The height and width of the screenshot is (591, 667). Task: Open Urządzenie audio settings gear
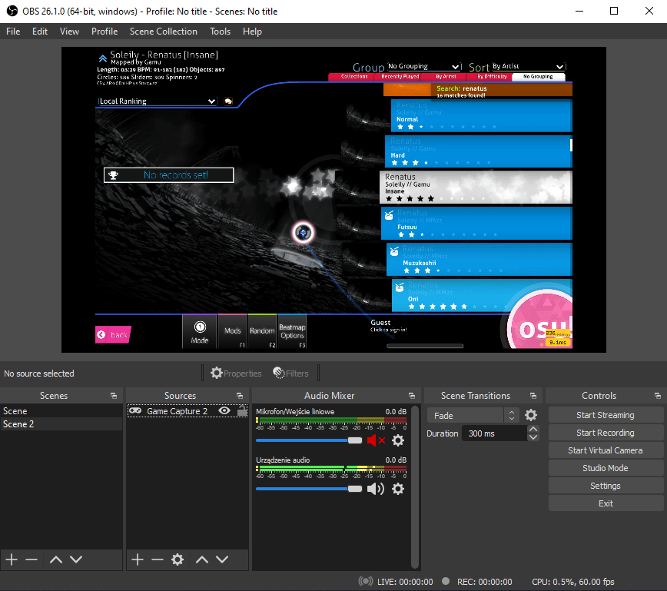398,489
